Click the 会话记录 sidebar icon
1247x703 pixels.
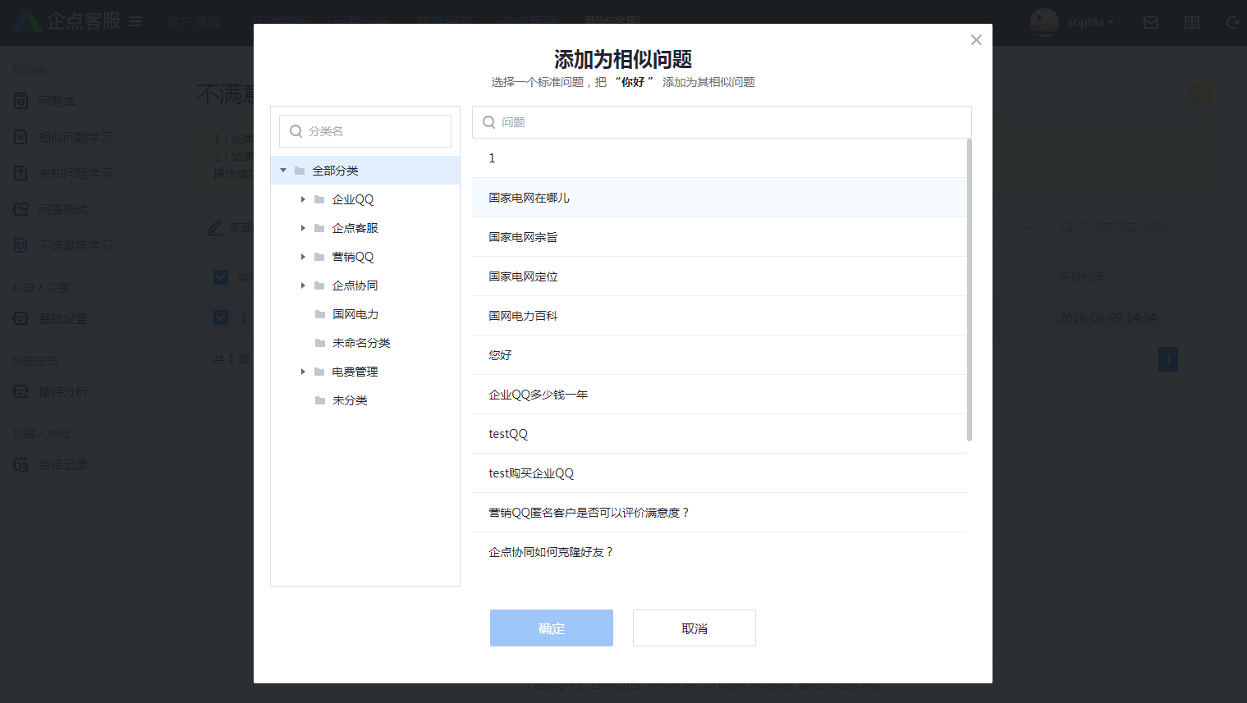click(21, 465)
